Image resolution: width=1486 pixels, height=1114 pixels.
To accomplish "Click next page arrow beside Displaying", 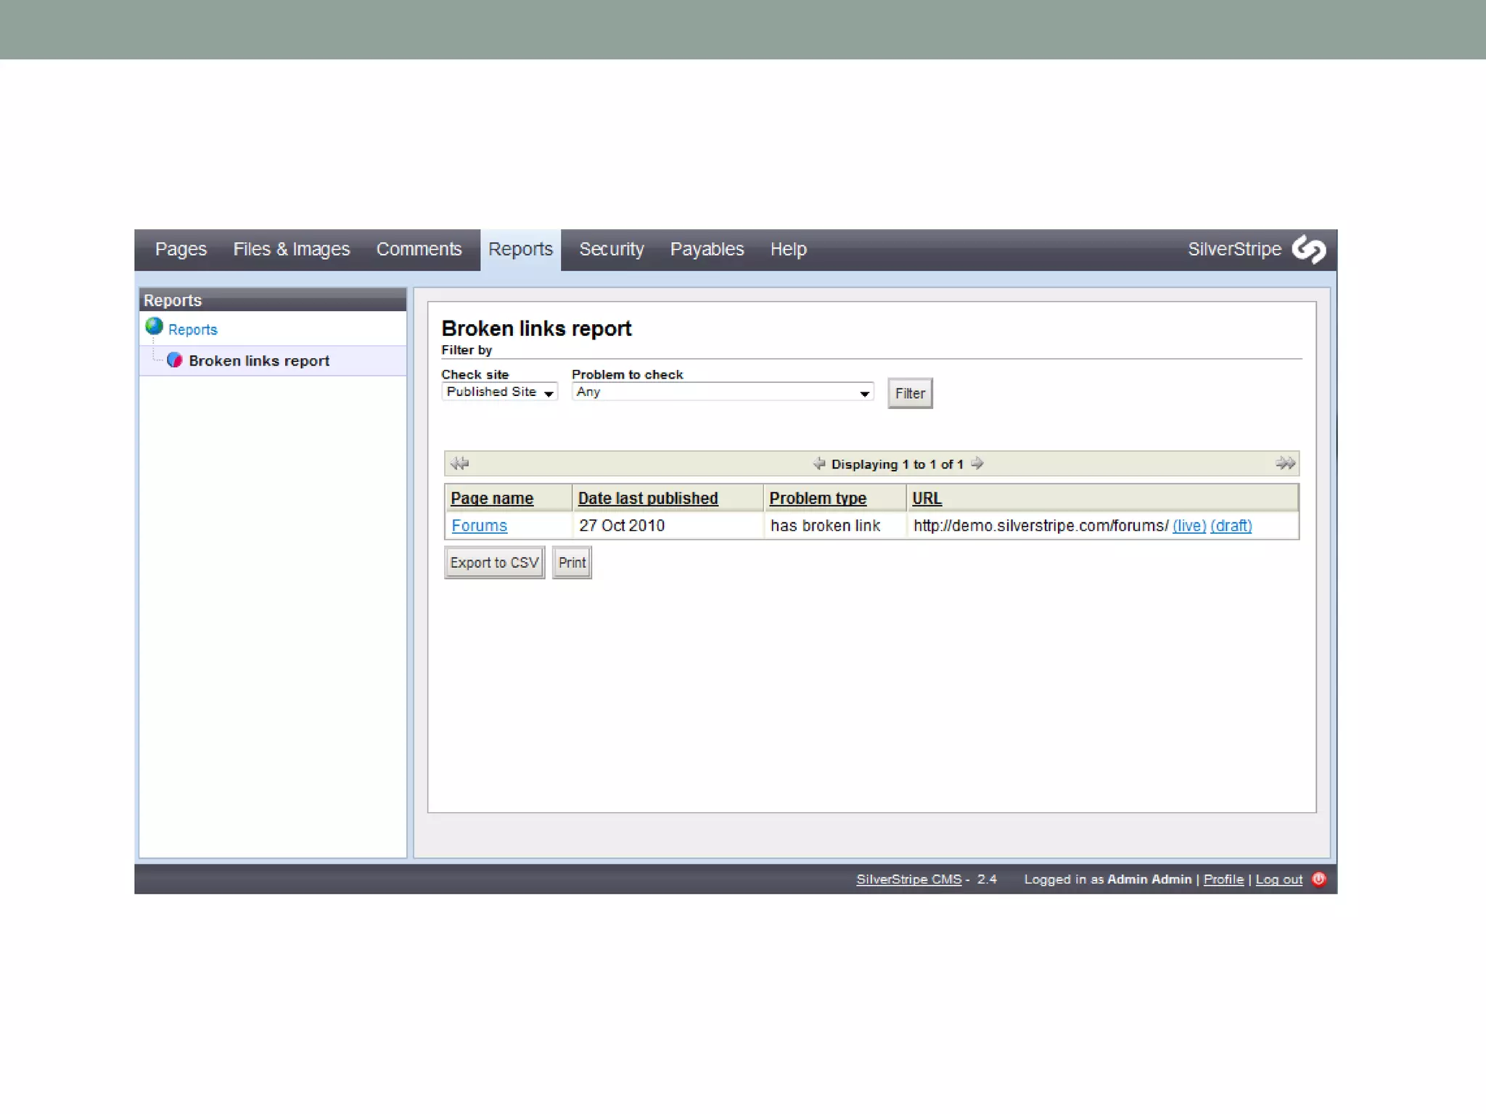I will (977, 463).
